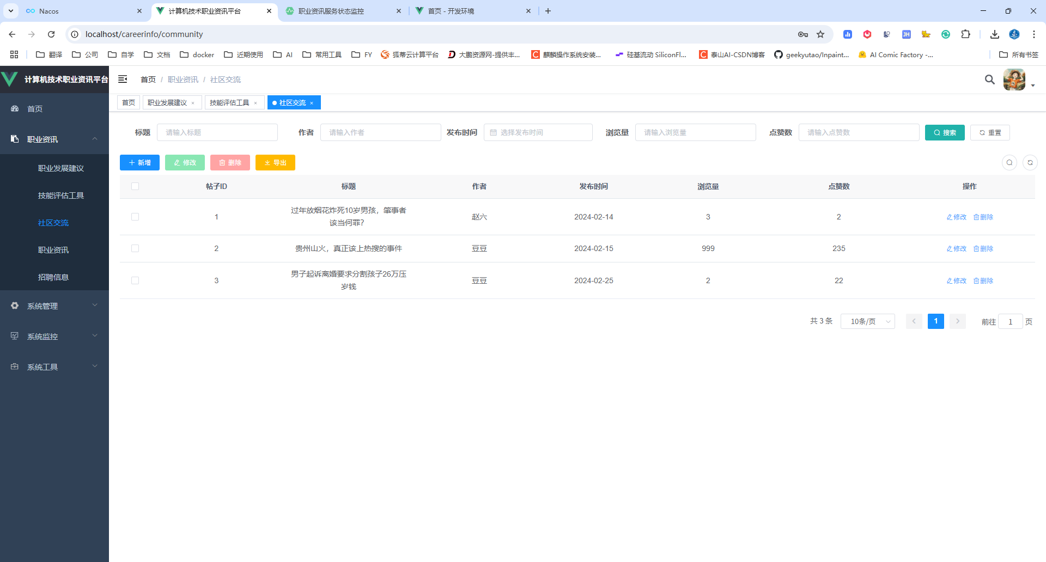Check the row for post ID 1
The width and height of the screenshot is (1046, 562).
coord(135,217)
